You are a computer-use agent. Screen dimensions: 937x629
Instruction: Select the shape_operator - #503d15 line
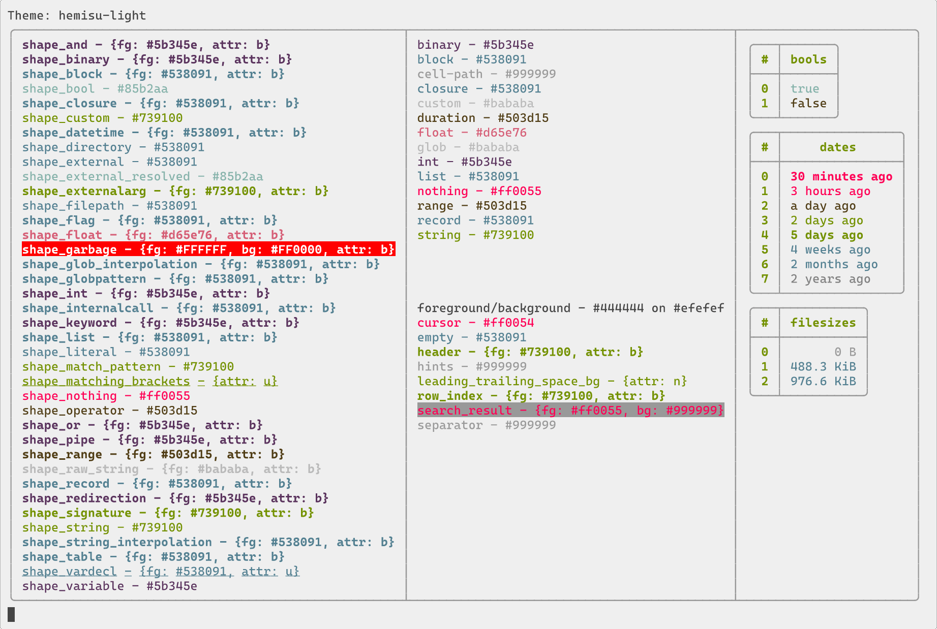pyautogui.click(x=110, y=411)
